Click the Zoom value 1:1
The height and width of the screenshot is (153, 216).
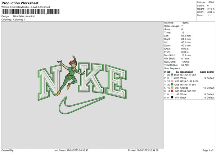[209, 15]
